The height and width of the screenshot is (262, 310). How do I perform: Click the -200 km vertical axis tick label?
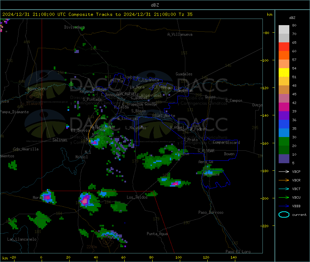[x=264, y=198]
